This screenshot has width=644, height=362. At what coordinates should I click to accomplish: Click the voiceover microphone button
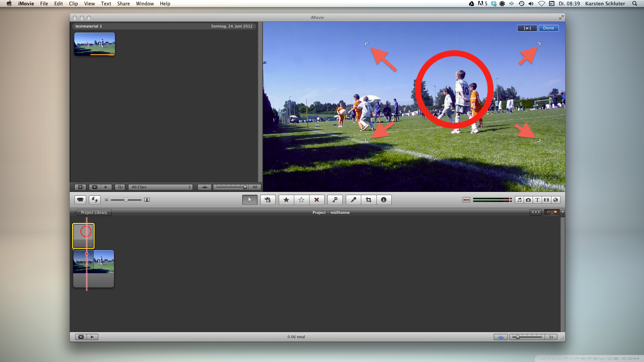pos(353,200)
